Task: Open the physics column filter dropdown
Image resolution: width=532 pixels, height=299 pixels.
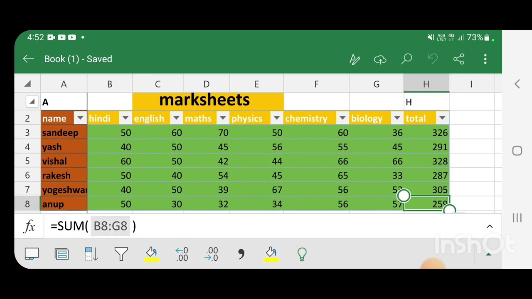Action: click(276, 118)
